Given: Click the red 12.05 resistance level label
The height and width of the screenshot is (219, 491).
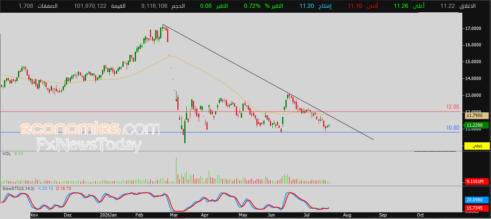Looking at the screenshot, I should 453,107.
